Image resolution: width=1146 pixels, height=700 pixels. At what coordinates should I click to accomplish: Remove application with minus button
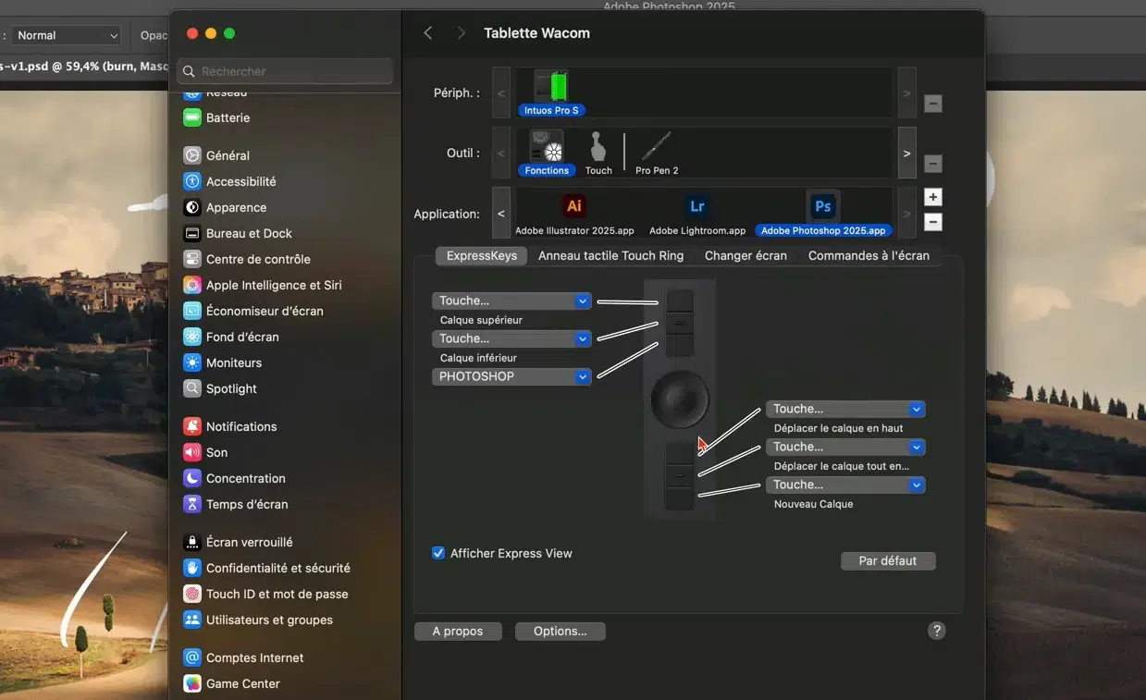(x=933, y=222)
